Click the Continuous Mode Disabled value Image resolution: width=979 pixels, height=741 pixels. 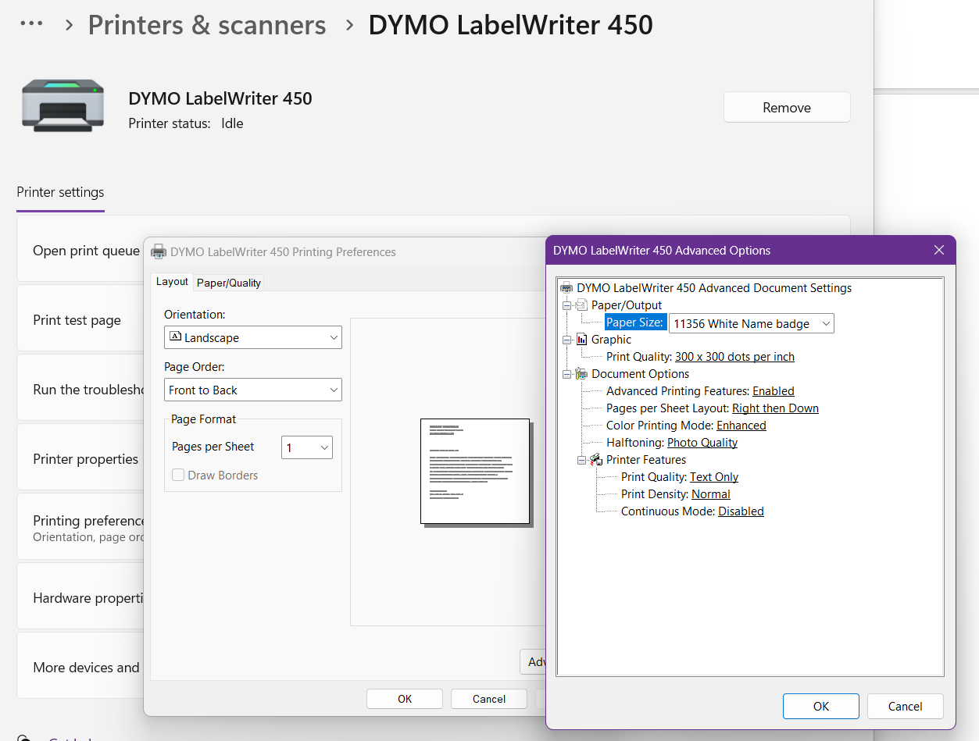pyautogui.click(x=741, y=511)
